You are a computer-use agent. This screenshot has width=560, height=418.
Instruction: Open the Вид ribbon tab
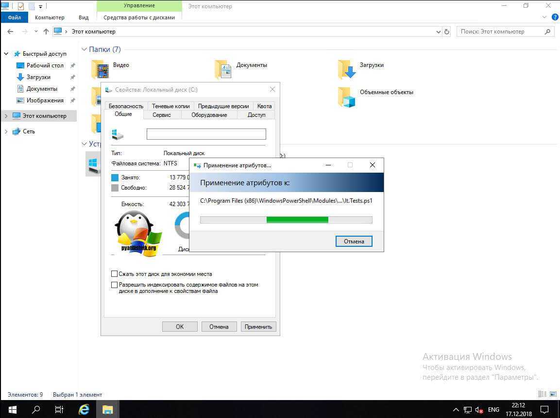pyautogui.click(x=84, y=17)
